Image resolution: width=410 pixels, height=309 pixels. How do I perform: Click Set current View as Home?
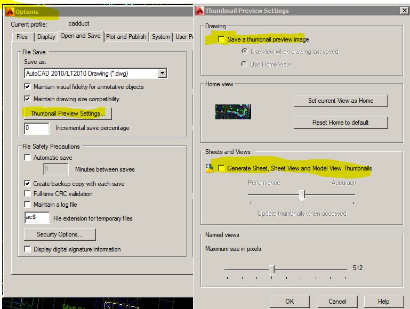341,101
